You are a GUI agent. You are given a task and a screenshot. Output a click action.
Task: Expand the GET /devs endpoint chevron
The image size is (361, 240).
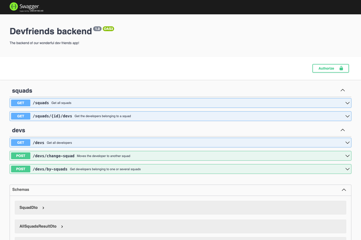coord(347,143)
